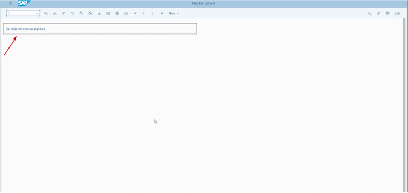Jump to last page

162,13
